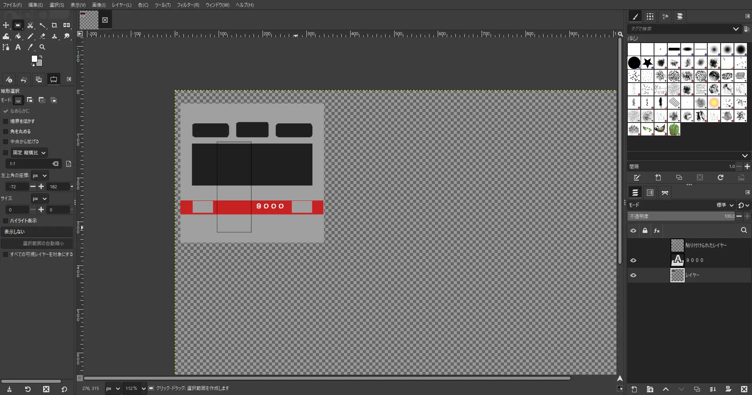Choose the Clone stamp tool
752x395 pixels.
pos(54,36)
